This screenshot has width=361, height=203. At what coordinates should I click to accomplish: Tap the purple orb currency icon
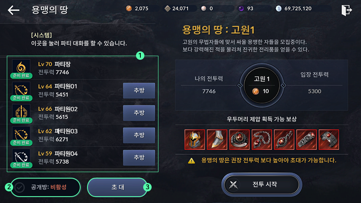tap(241, 8)
